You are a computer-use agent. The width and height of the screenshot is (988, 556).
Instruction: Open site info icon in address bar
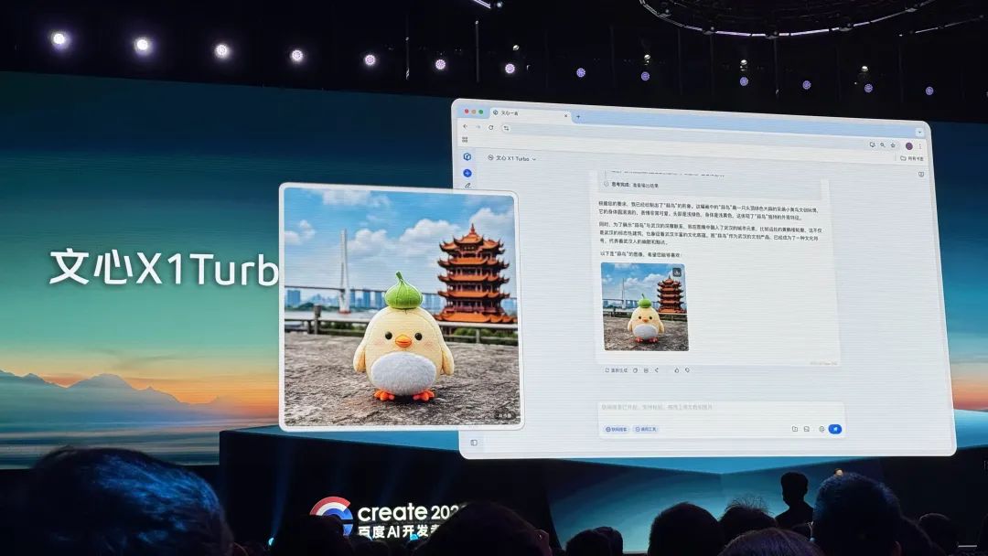(x=506, y=128)
